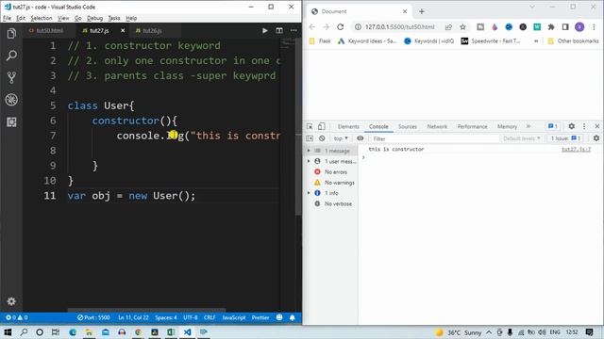Switch to the Elements tab in DevTools

pyautogui.click(x=348, y=126)
